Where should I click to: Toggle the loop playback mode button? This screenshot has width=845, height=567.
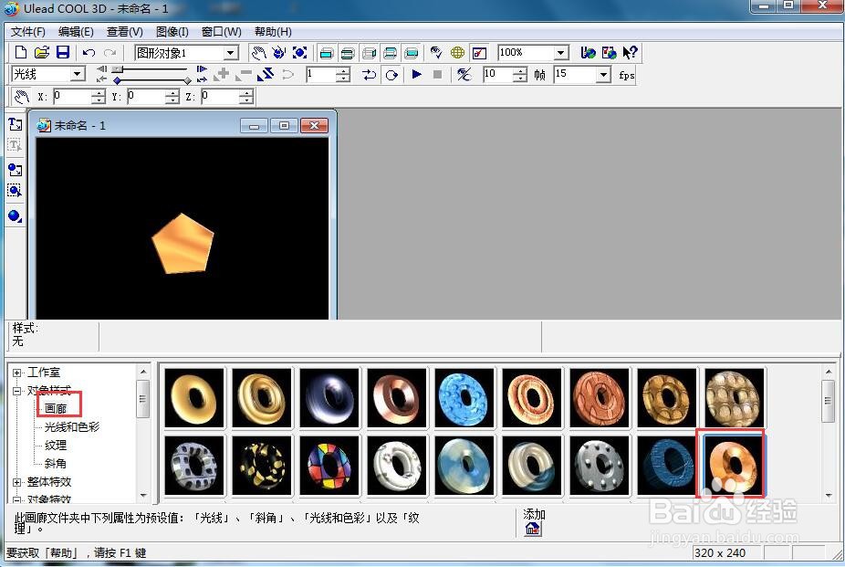coord(391,74)
